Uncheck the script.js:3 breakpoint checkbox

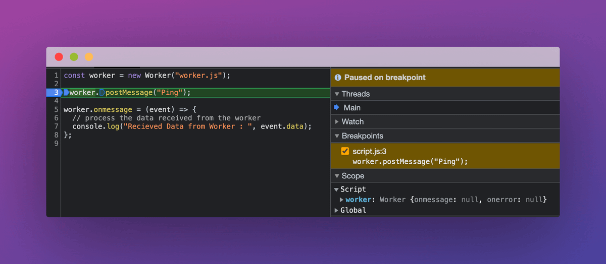coord(345,151)
